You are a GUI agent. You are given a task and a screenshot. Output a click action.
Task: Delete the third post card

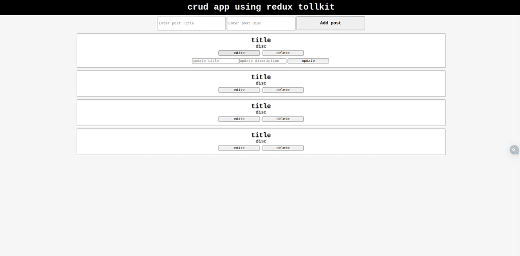tap(283, 119)
